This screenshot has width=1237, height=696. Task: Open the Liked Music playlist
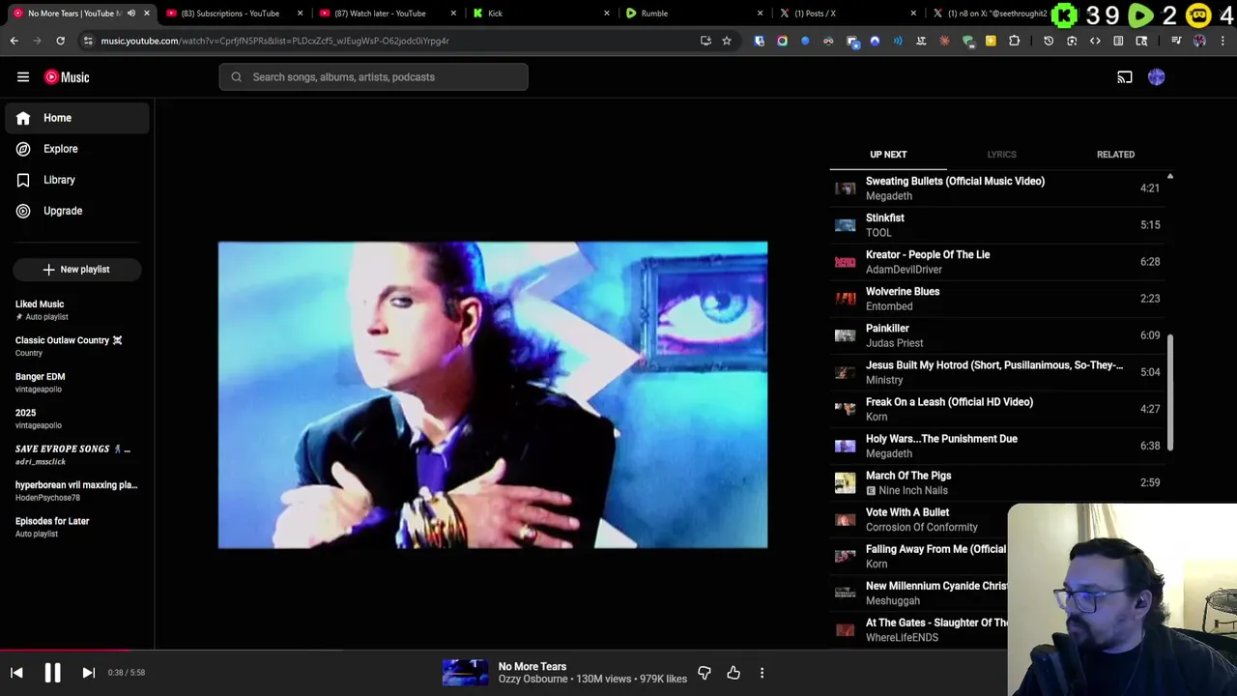pyautogui.click(x=77, y=309)
